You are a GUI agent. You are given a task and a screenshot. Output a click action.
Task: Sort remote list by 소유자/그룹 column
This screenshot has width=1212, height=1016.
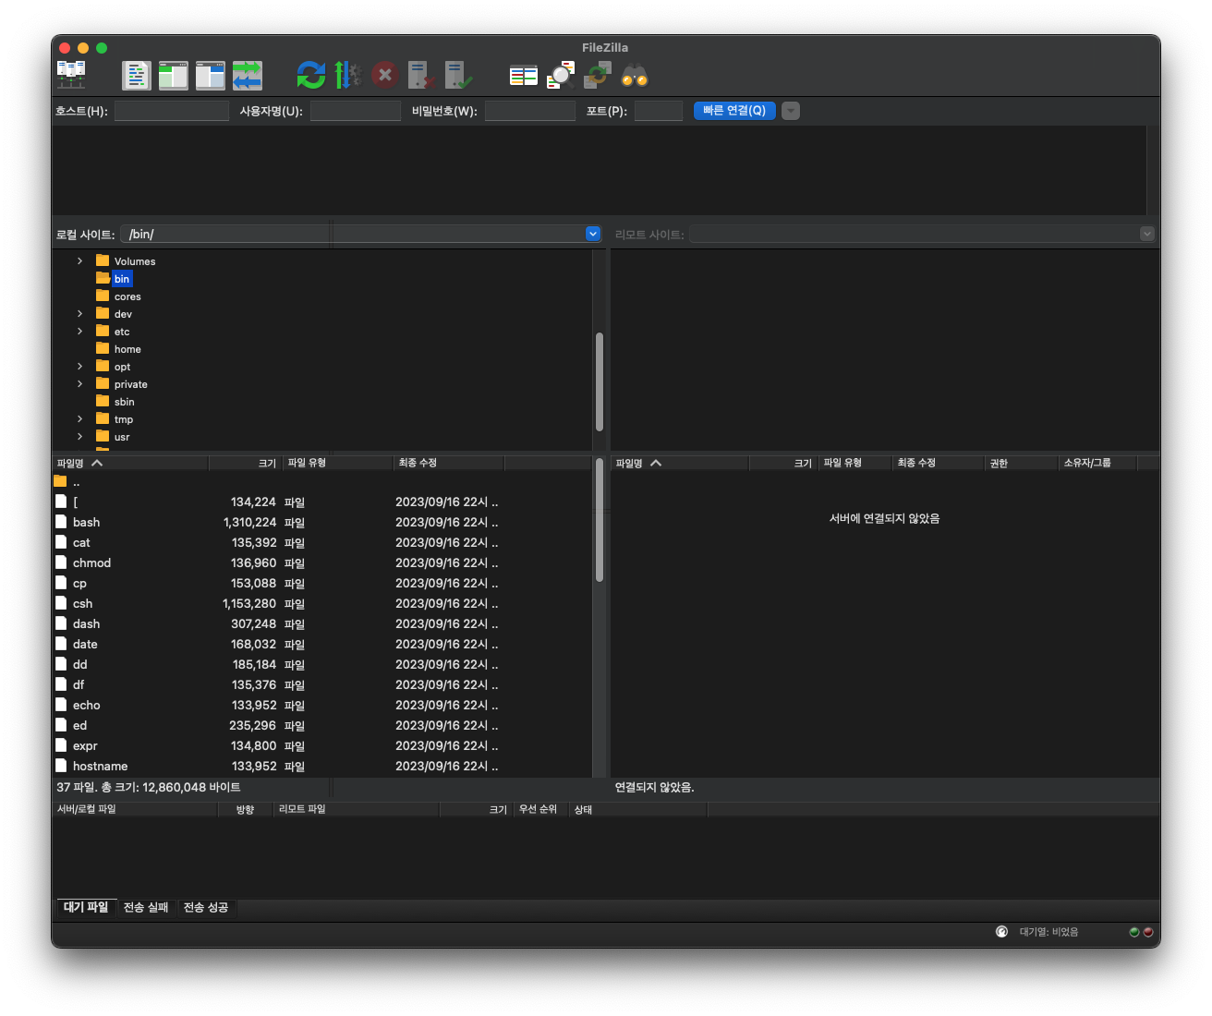tap(1097, 463)
